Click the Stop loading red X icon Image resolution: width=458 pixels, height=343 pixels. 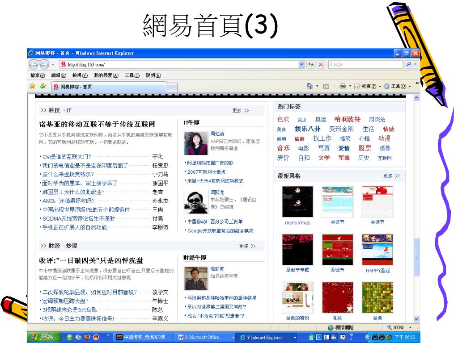click(x=321, y=64)
